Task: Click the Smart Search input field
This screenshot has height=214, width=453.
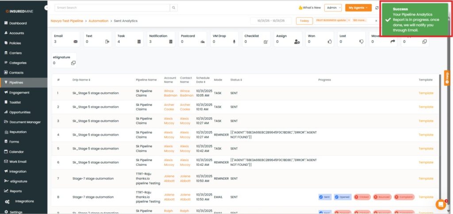Action: 112,8
